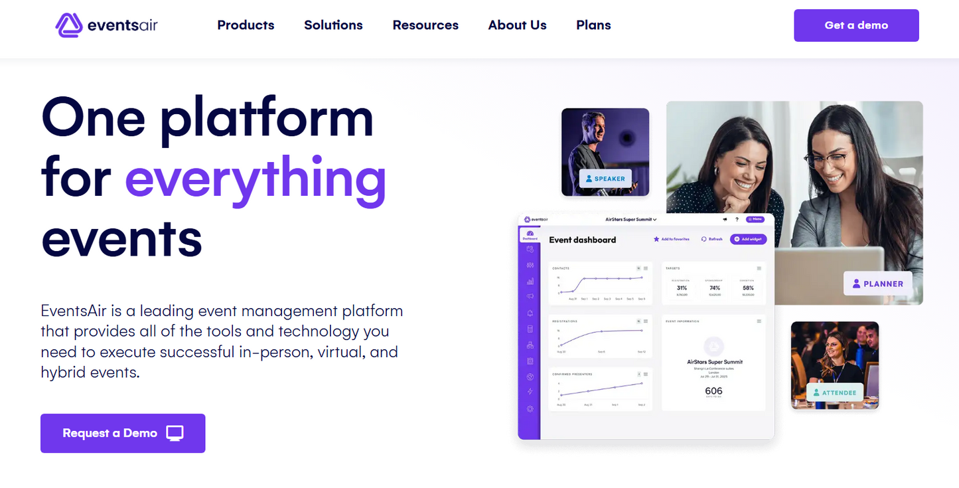Open the Solutions menu
The width and height of the screenshot is (959, 488).
point(333,25)
